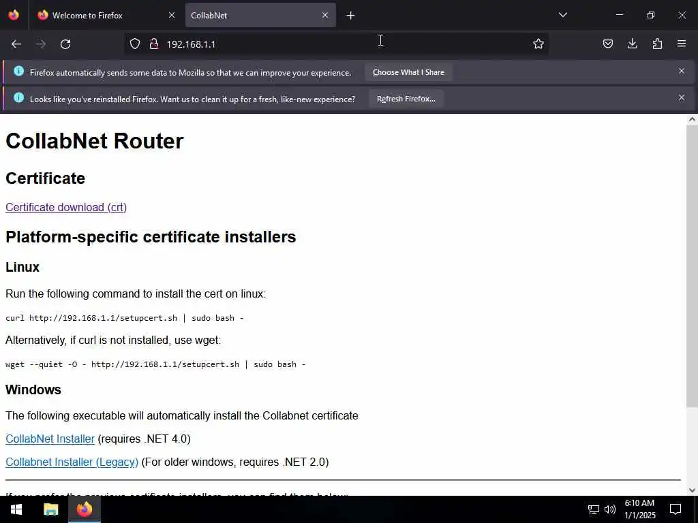This screenshot has height=523, width=698.
Task: Click Choose What I Share button
Action: point(408,72)
